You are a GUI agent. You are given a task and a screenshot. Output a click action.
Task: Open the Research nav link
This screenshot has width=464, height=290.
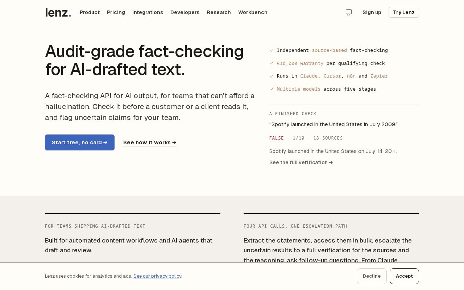(x=219, y=12)
